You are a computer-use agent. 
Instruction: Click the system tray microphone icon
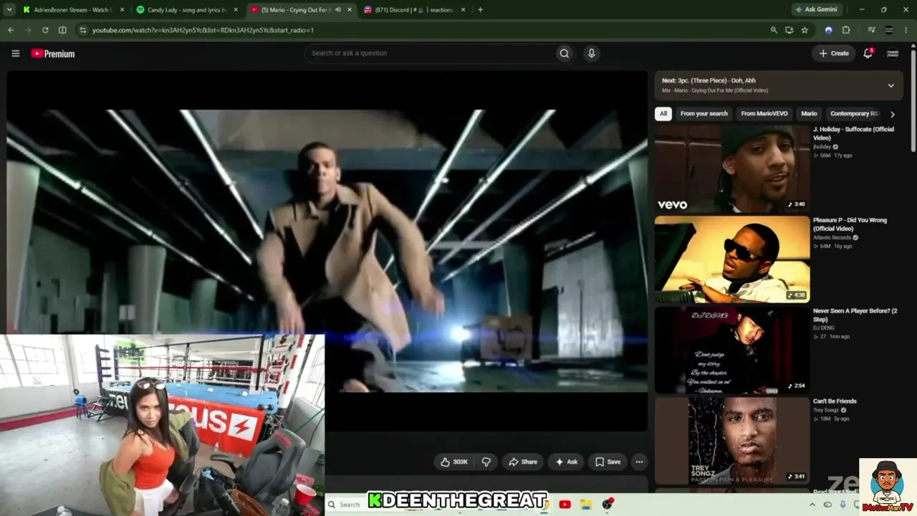842,505
